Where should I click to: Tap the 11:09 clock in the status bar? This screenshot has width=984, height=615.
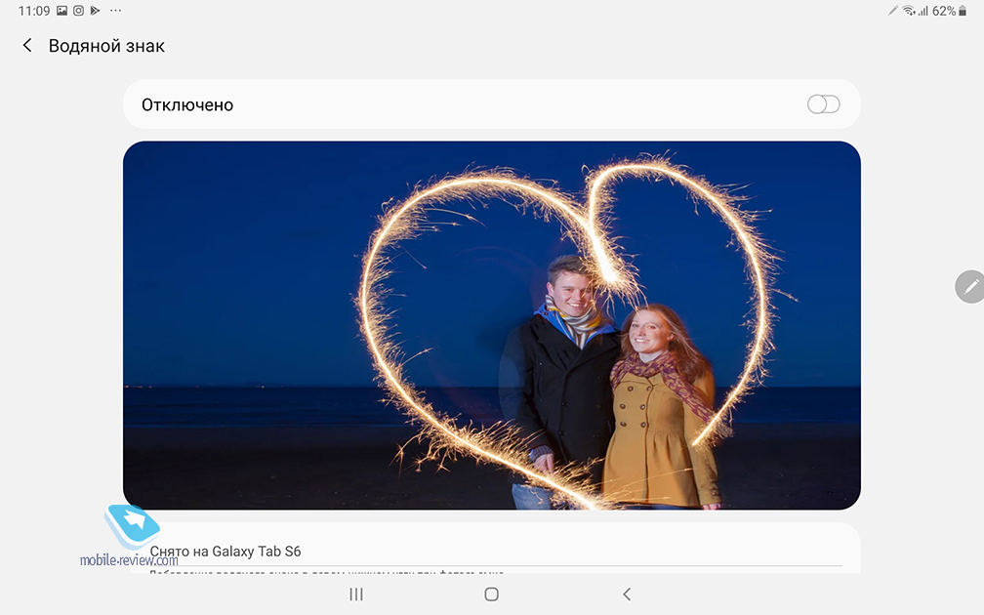pos(34,11)
